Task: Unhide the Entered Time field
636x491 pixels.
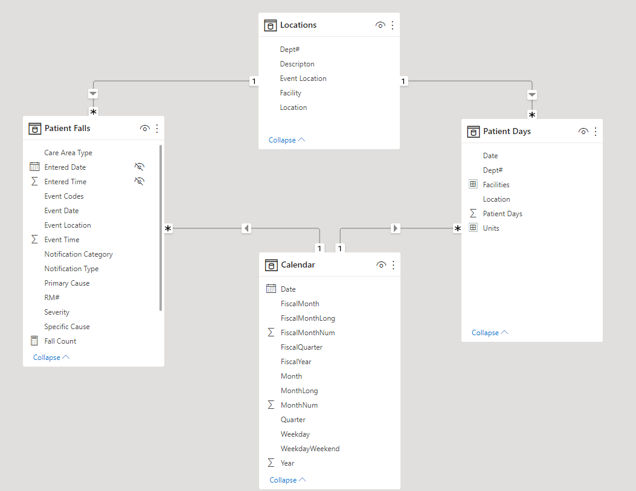Action: [140, 181]
